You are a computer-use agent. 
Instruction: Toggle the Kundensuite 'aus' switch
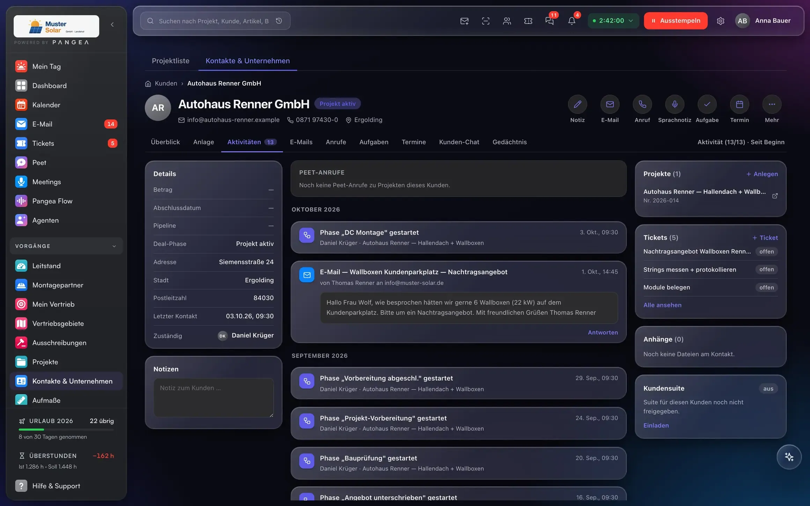[768, 388]
